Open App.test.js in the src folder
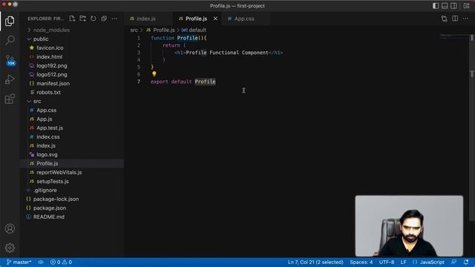 [x=72, y=128]
